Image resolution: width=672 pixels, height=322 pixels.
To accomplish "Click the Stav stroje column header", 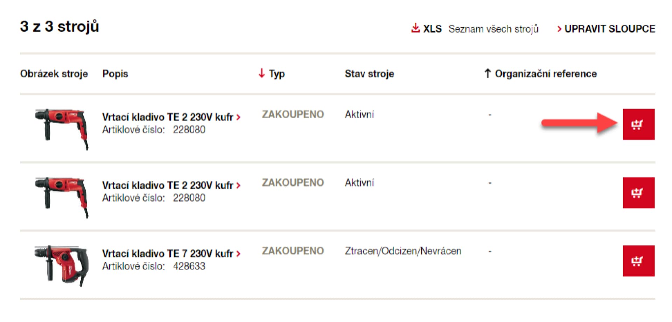I will pyautogui.click(x=369, y=73).
